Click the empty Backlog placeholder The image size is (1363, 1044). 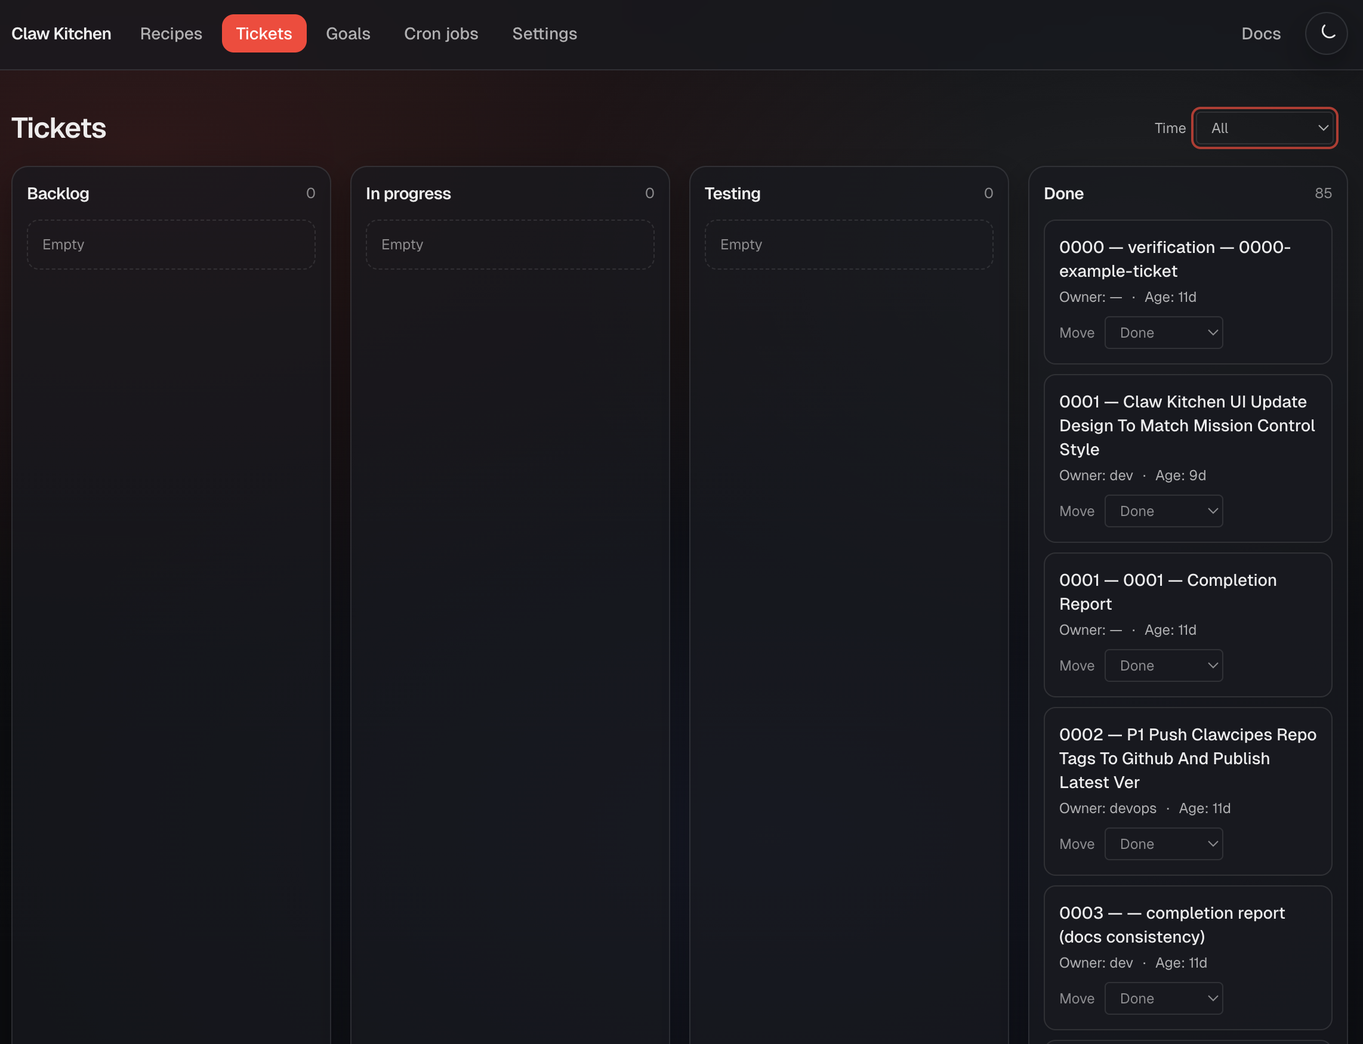click(x=171, y=245)
